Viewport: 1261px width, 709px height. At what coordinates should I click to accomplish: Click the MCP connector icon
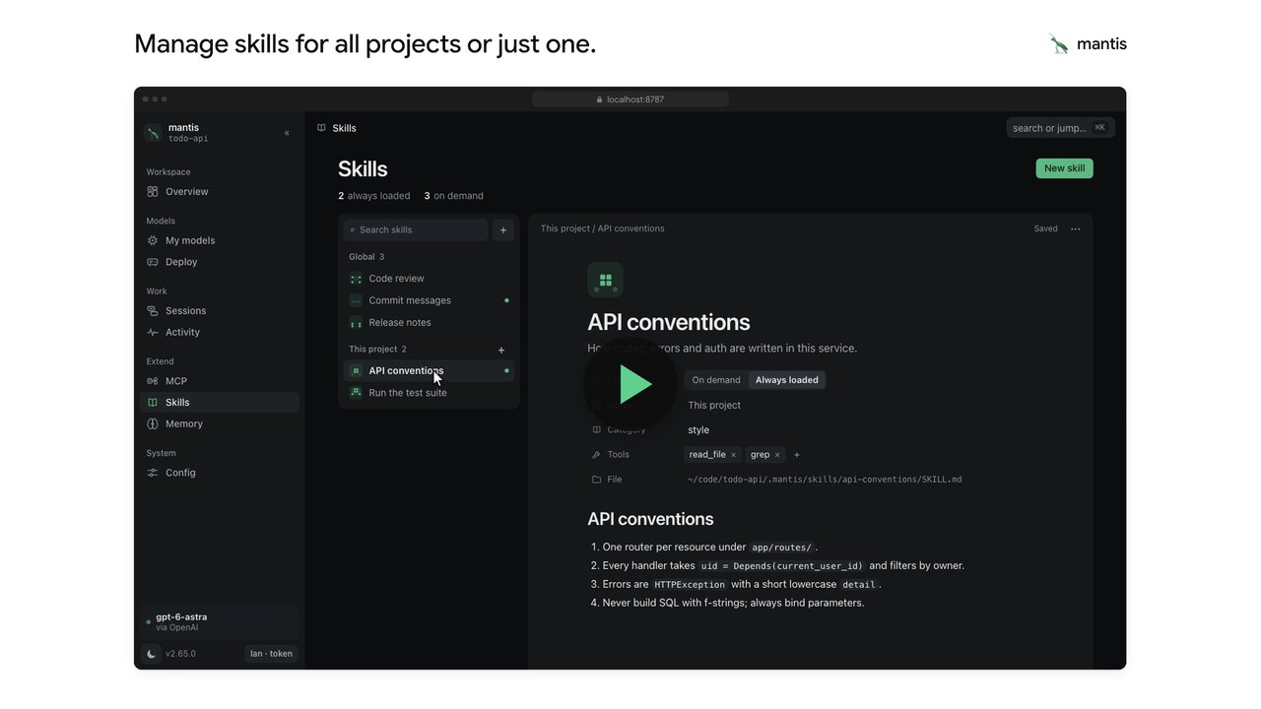153,381
